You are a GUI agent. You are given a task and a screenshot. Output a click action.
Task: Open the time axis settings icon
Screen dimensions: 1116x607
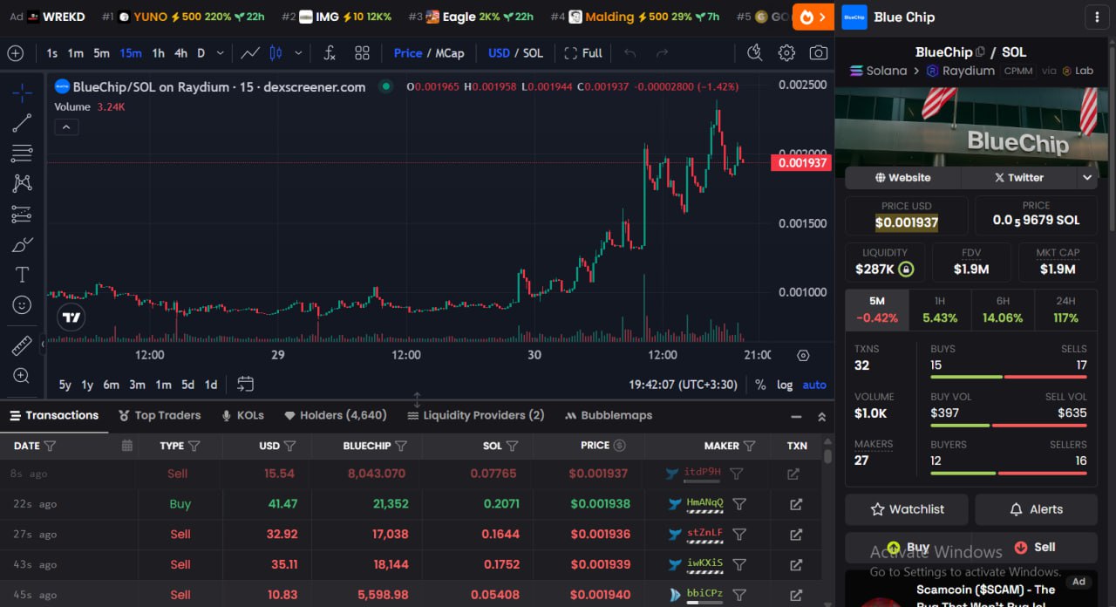click(803, 356)
